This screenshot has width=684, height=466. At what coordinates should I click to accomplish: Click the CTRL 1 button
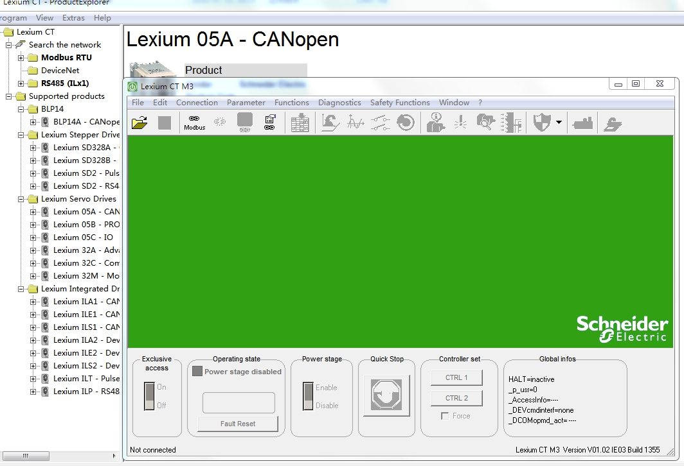456,377
